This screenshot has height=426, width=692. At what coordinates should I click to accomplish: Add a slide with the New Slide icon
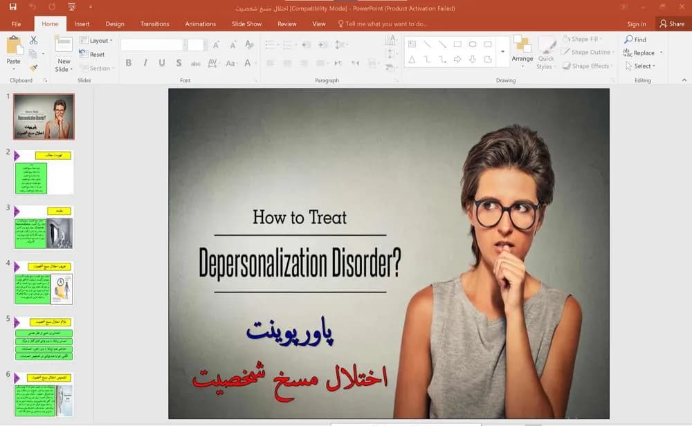[x=63, y=45]
